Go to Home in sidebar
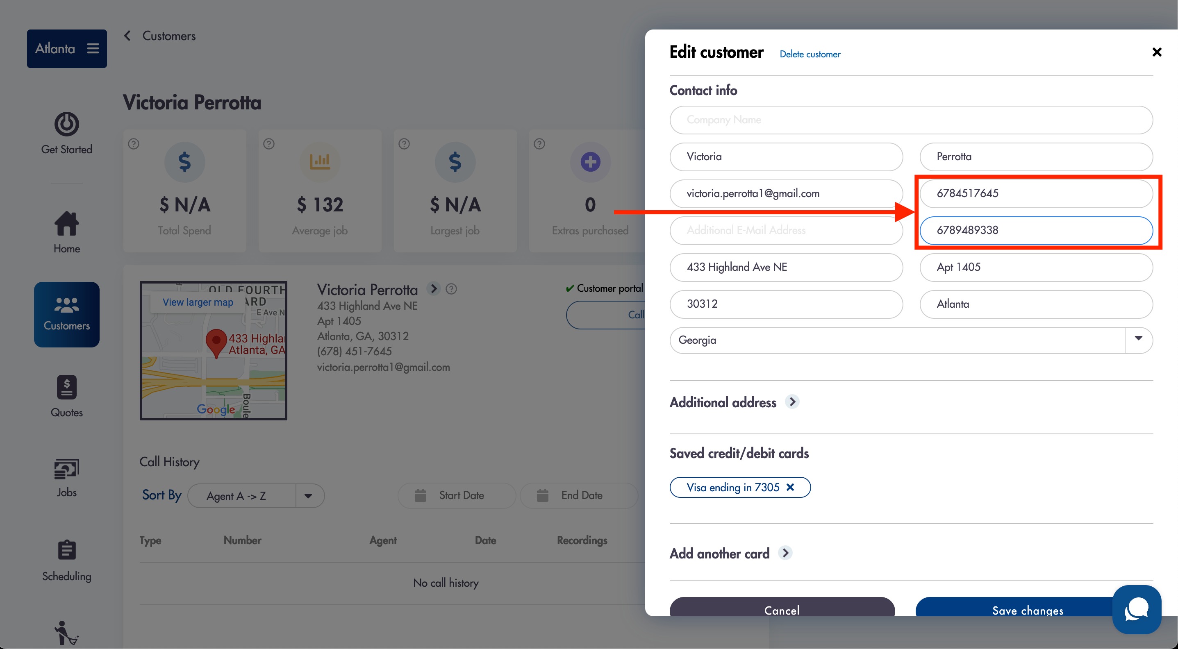This screenshot has width=1178, height=649. click(67, 233)
